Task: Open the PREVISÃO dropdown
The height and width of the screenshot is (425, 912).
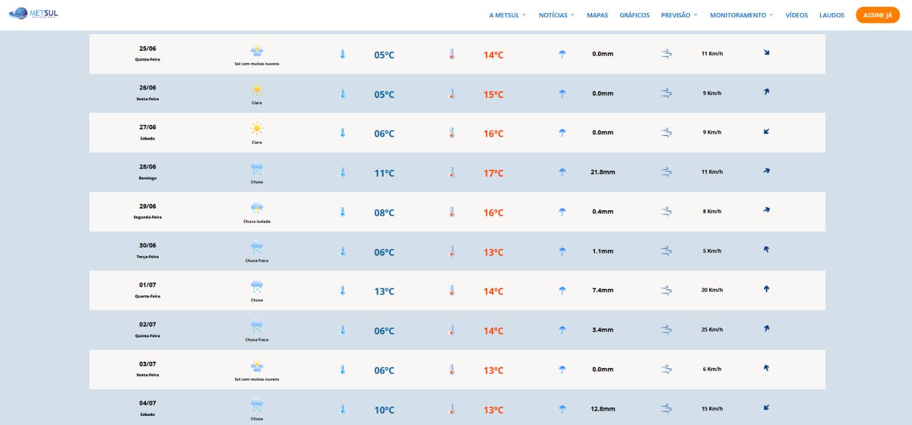Action: 679,15
